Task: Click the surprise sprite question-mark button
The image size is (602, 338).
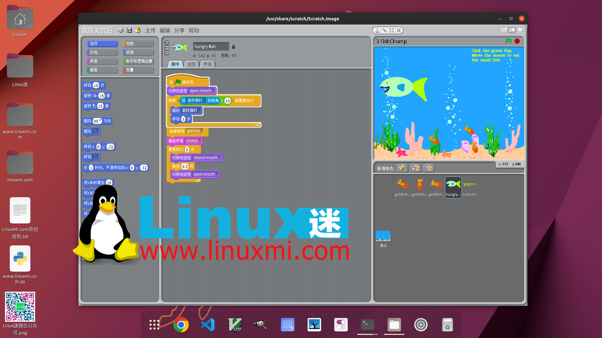Action: (x=428, y=168)
